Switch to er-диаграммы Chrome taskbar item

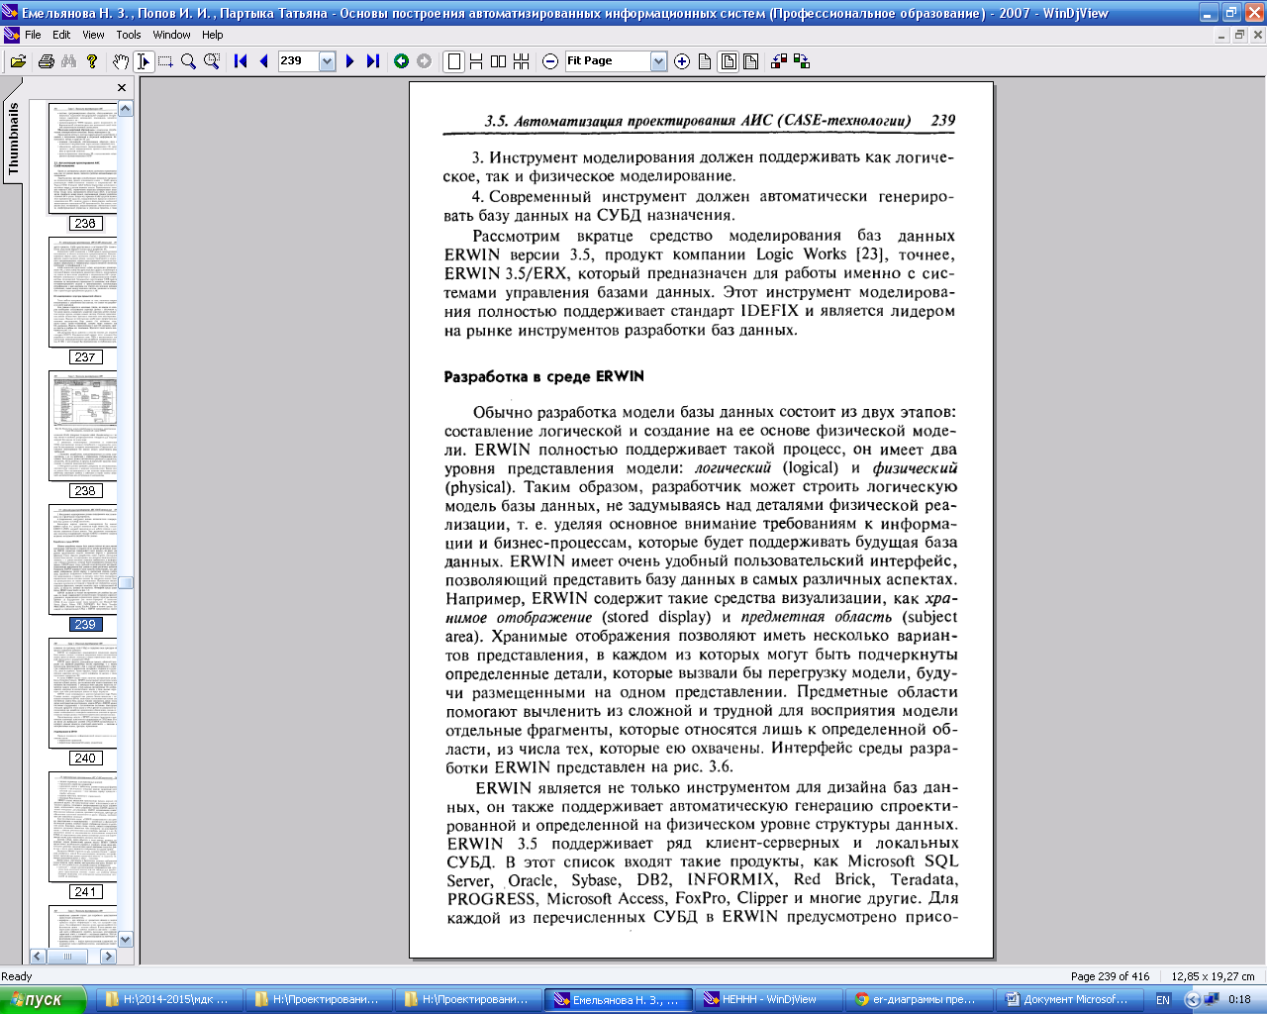pyautogui.click(x=918, y=999)
